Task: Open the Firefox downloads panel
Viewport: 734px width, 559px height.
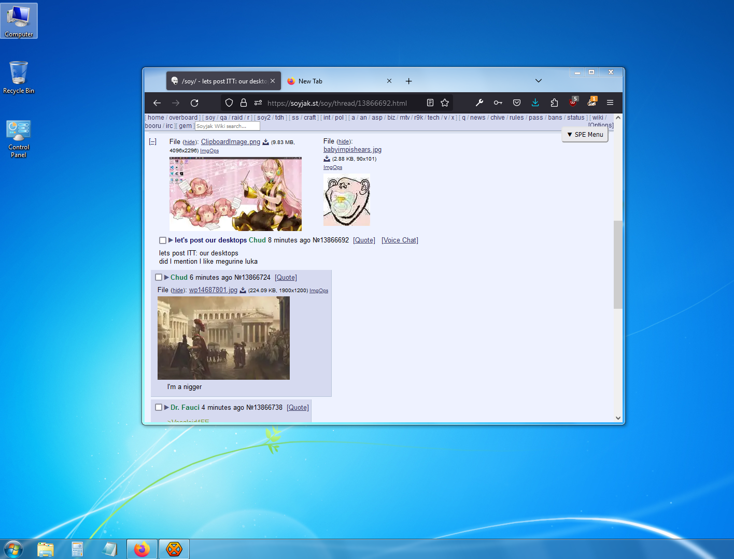Action: point(535,103)
